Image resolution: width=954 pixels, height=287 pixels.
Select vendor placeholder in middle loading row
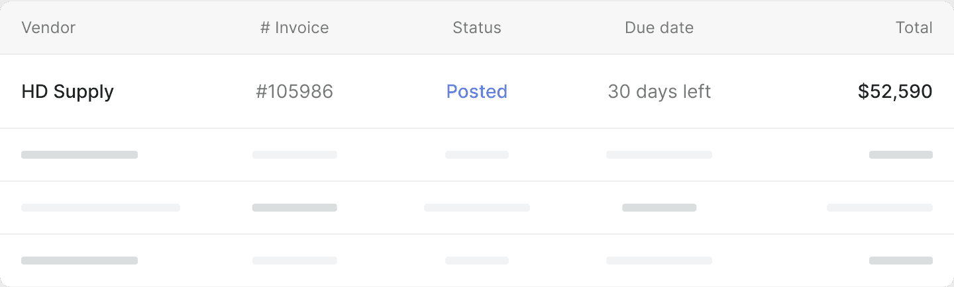[x=101, y=208]
